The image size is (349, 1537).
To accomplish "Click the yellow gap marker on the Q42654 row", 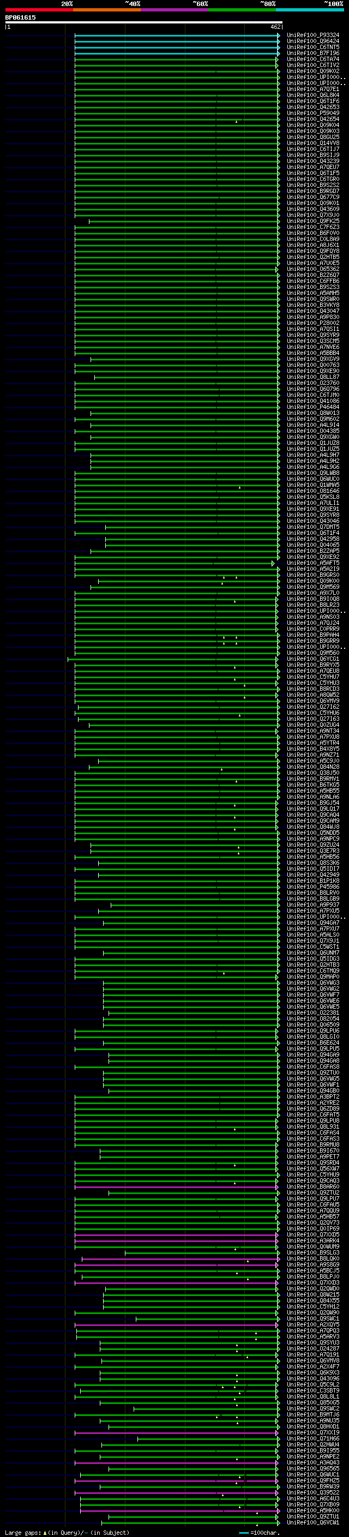I will tap(236, 121).
